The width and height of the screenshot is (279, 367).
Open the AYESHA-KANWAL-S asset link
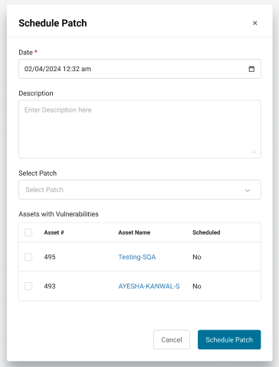pos(149,286)
